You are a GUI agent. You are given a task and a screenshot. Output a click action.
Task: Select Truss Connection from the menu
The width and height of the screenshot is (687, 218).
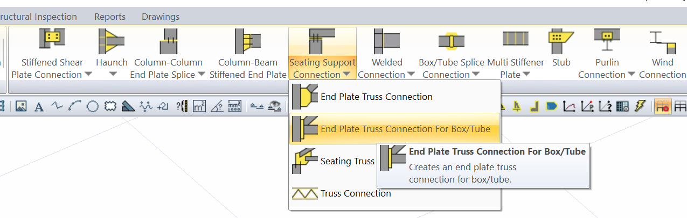click(356, 193)
